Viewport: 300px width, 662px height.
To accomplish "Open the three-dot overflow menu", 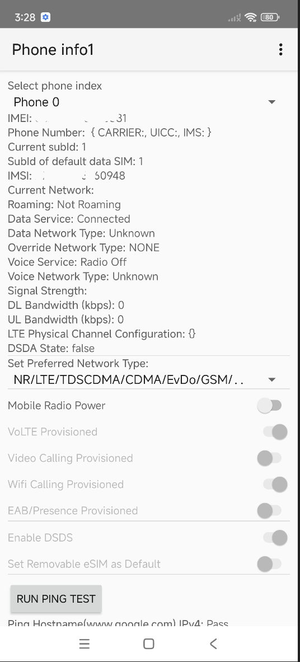I will coord(280,50).
